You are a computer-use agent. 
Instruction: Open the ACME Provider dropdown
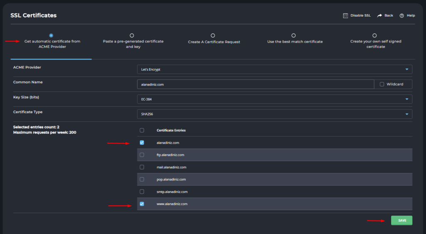275,69
